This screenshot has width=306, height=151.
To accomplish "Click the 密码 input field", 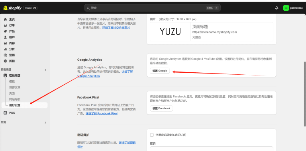I will (x=212, y=149).
